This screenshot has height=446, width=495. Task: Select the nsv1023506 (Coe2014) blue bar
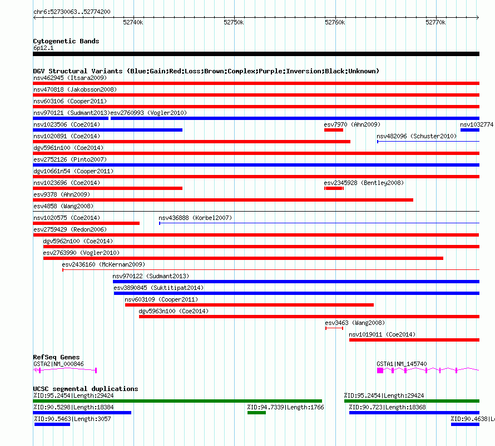[x=108, y=130]
